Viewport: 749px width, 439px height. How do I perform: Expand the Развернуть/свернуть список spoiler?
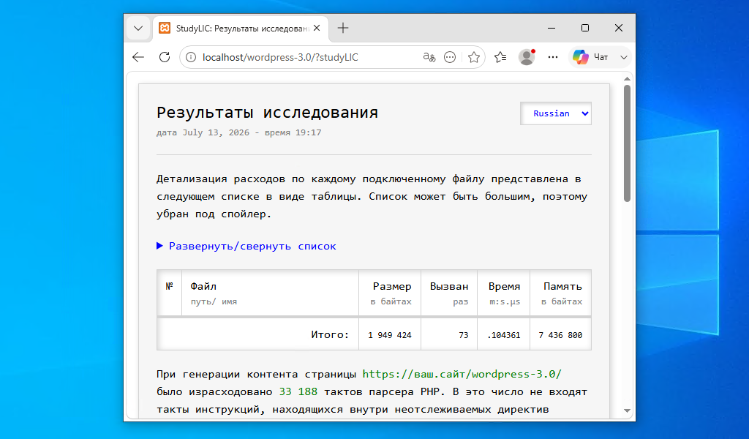[246, 246]
